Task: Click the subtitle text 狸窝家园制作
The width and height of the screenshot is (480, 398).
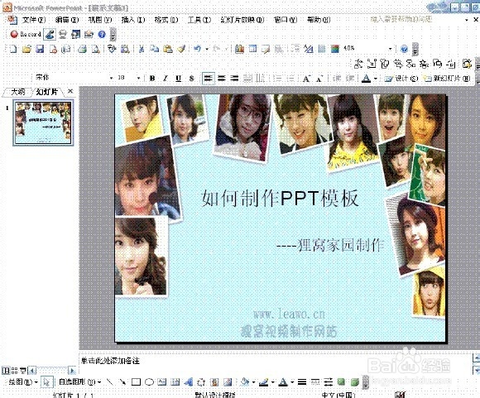Action: tap(341, 245)
